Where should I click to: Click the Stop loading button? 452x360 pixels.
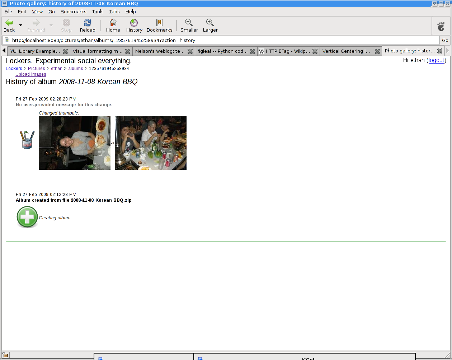(66, 26)
